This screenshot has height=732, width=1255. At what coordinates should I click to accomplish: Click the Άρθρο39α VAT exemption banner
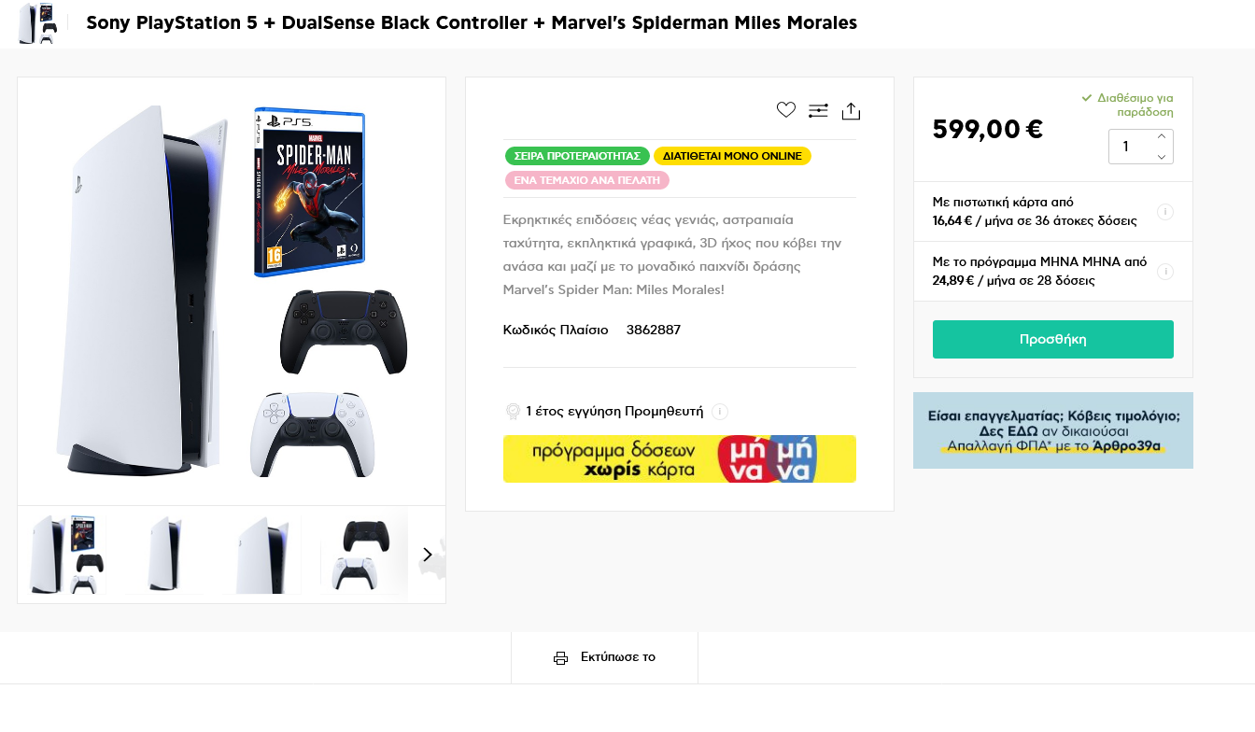coord(1052,430)
